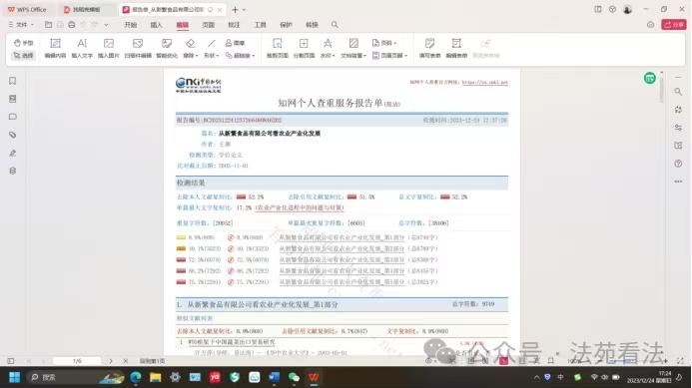Click the new tab plus button

pos(235,9)
